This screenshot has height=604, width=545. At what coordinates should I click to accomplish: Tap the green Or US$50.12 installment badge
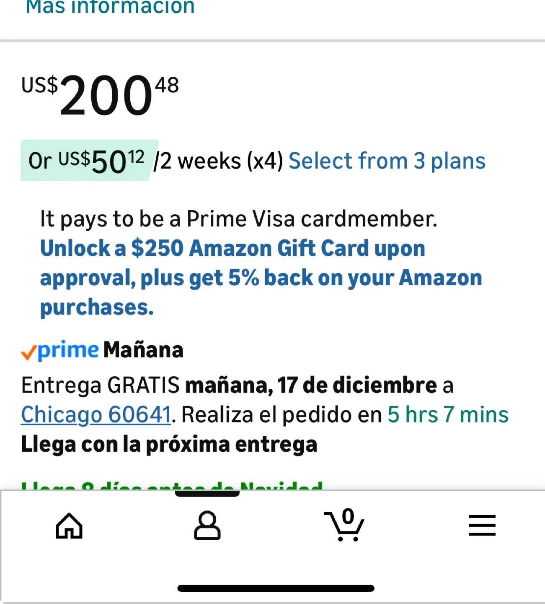point(87,161)
